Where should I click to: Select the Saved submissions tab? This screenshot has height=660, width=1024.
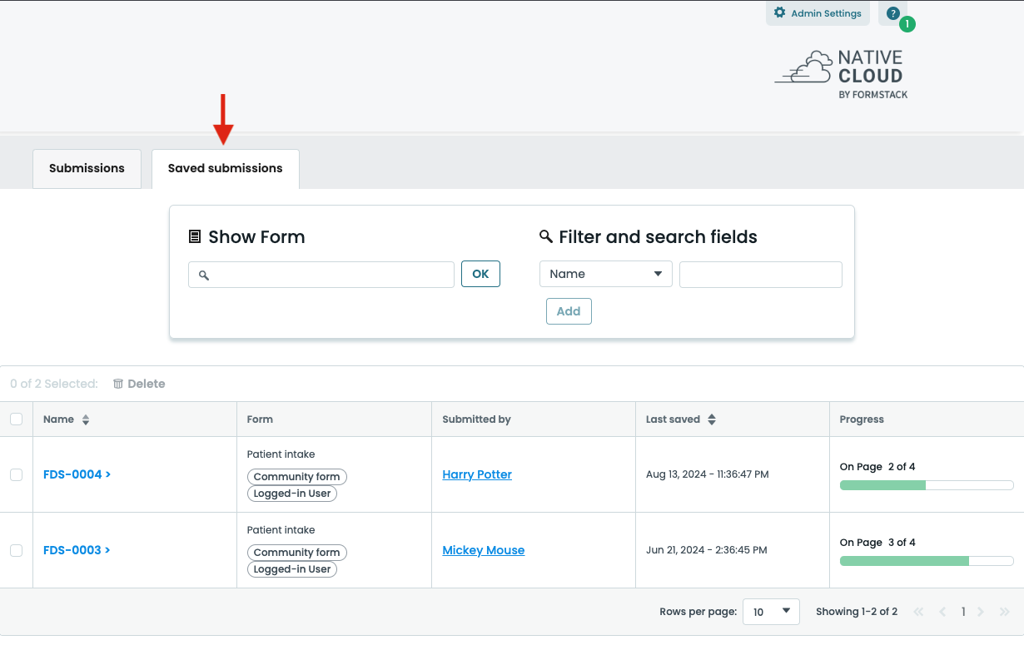pos(225,168)
